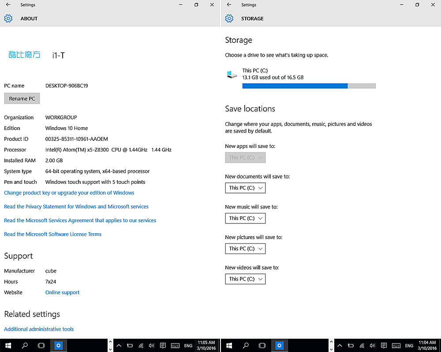This screenshot has height=352, width=441.
Task: Open Action Center on left taskbar
Action: click(163, 345)
